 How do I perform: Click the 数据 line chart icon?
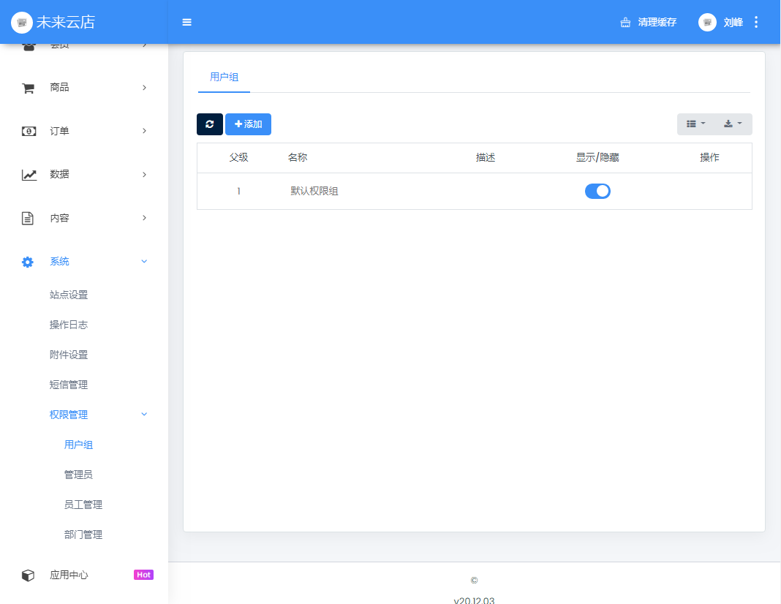pos(28,175)
